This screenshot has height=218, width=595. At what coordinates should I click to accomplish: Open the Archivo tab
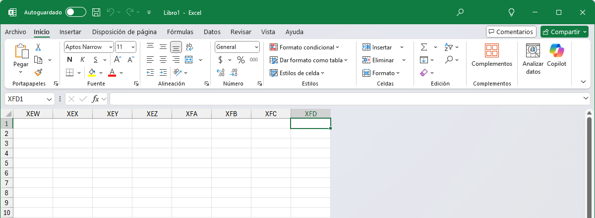pyautogui.click(x=15, y=32)
